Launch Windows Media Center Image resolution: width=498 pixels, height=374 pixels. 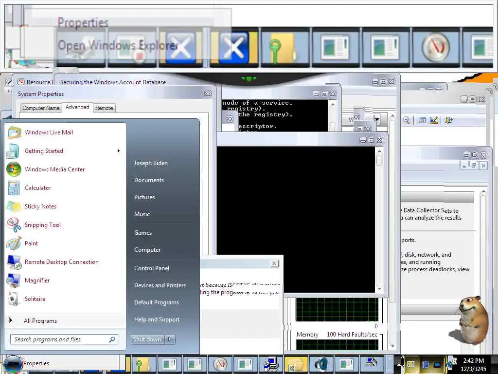[x=65, y=169]
